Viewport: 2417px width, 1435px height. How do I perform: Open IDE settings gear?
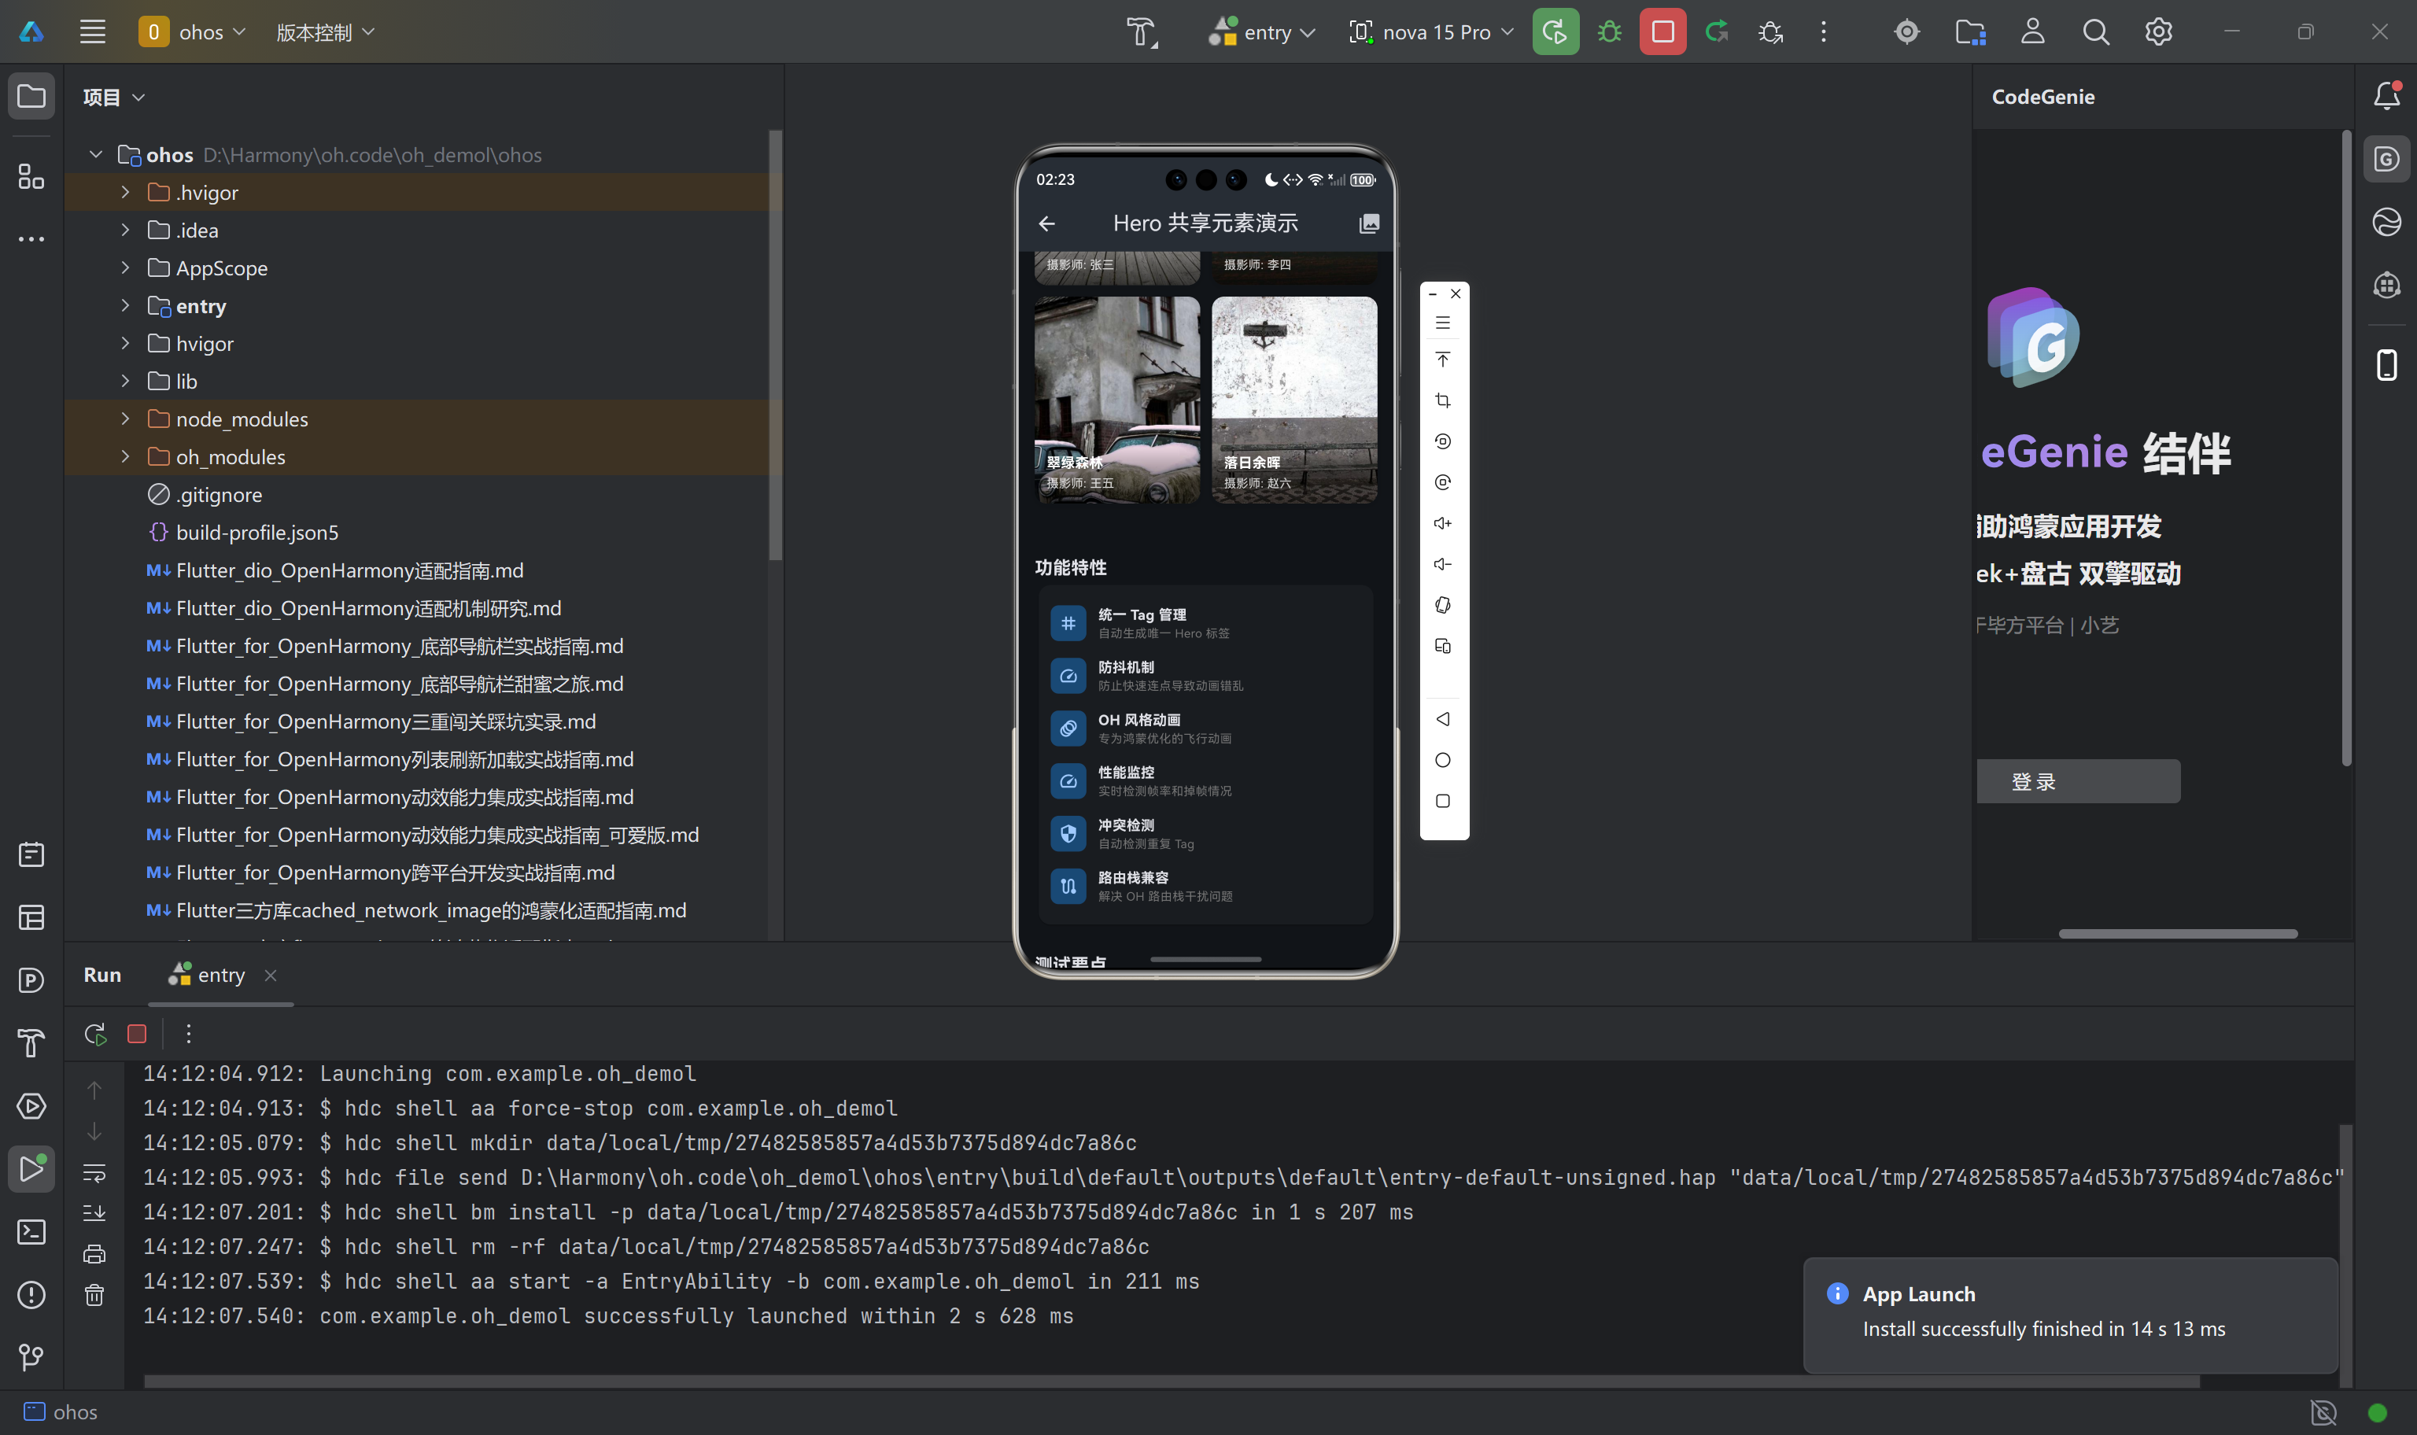tap(2158, 32)
